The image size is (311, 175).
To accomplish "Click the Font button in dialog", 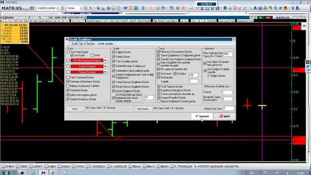I will pyautogui.click(x=75, y=109).
